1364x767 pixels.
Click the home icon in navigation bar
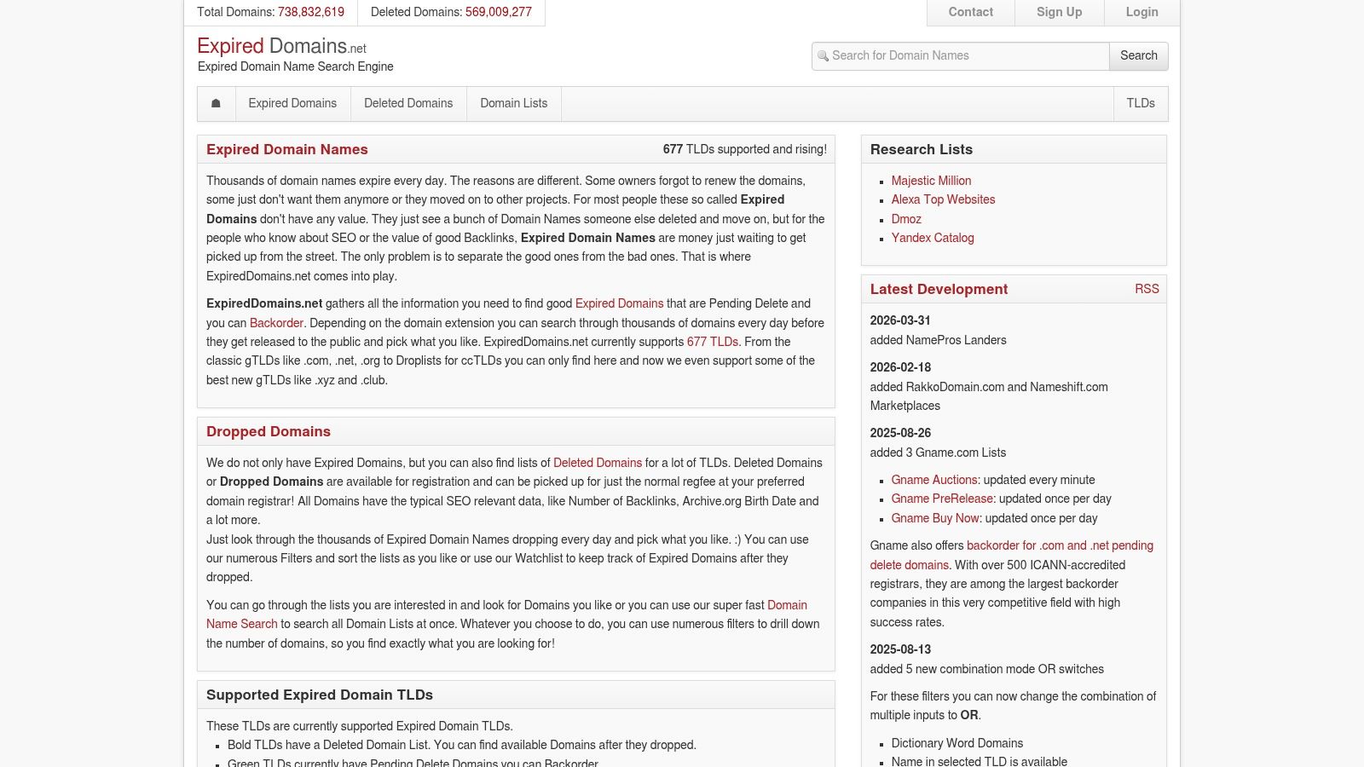(x=216, y=103)
